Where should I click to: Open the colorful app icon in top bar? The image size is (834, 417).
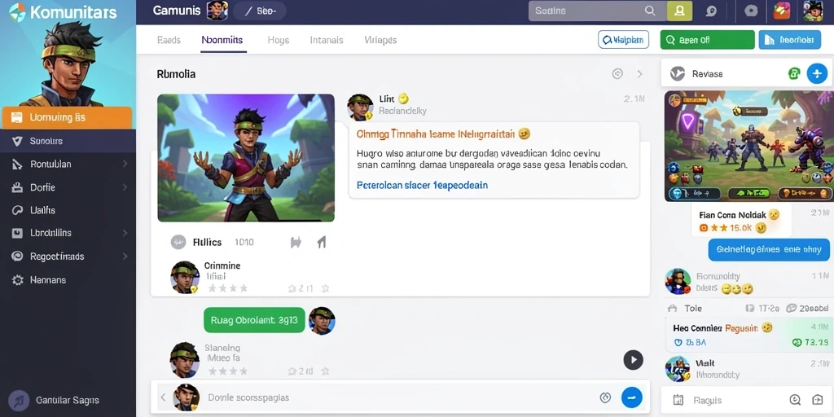click(x=782, y=11)
